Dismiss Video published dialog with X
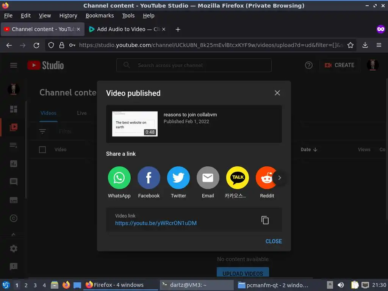388x291 pixels. pos(277,93)
